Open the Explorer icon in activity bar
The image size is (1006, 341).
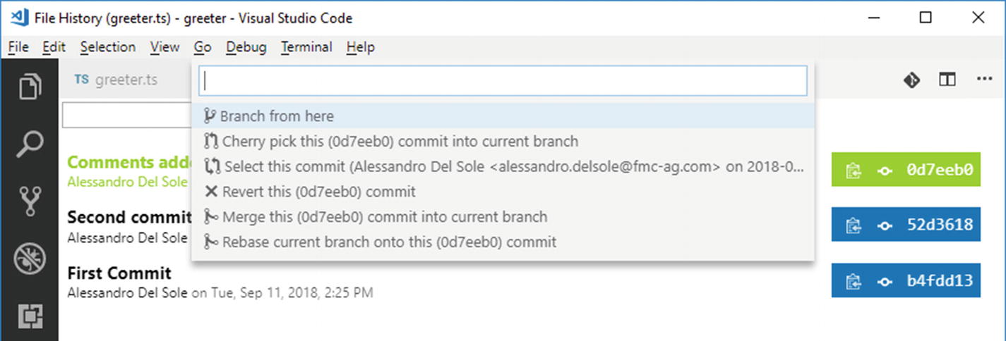coord(29,87)
